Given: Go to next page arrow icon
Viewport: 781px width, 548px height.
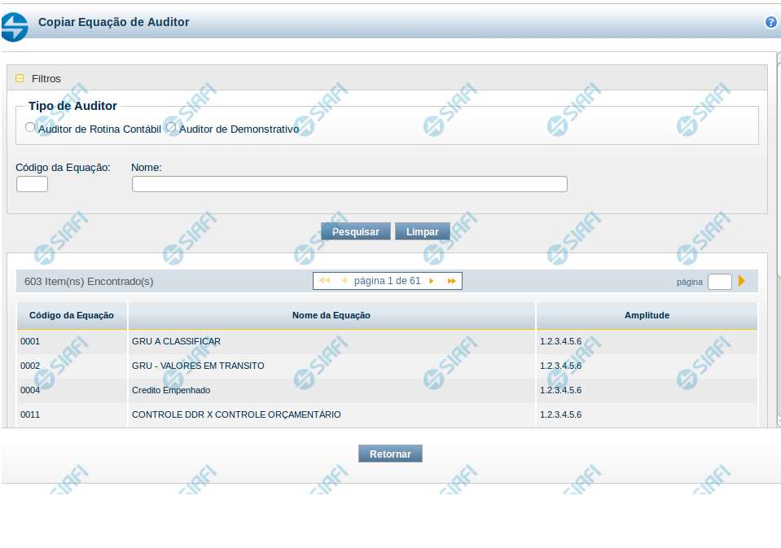Looking at the screenshot, I should pos(432,281).
